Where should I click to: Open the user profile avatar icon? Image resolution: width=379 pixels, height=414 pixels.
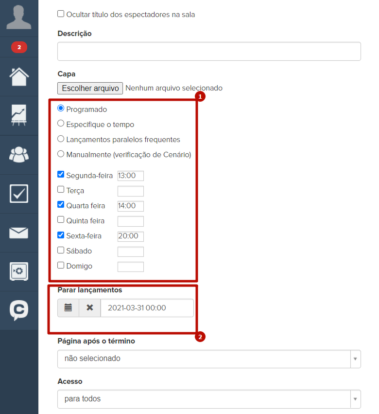pos(19,18)
